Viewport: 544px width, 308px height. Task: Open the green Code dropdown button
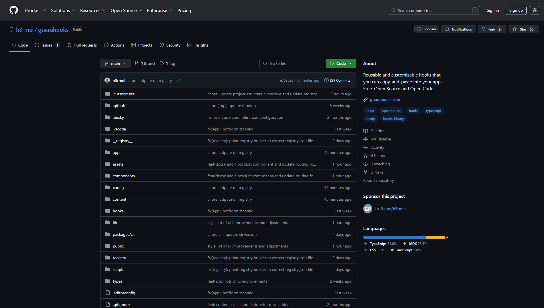click(x=341, y=63)
